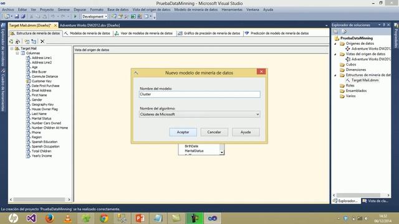Viewport: 399px width, 224px height.
Task: Collapse the Orígenes de datos folder
Action: click(x=335, y=44)
